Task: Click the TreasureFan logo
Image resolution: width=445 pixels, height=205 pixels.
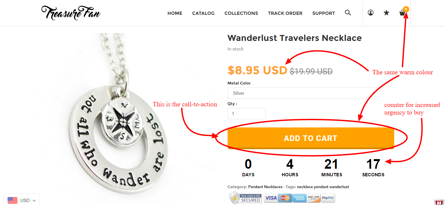Action: click(71, 13)
